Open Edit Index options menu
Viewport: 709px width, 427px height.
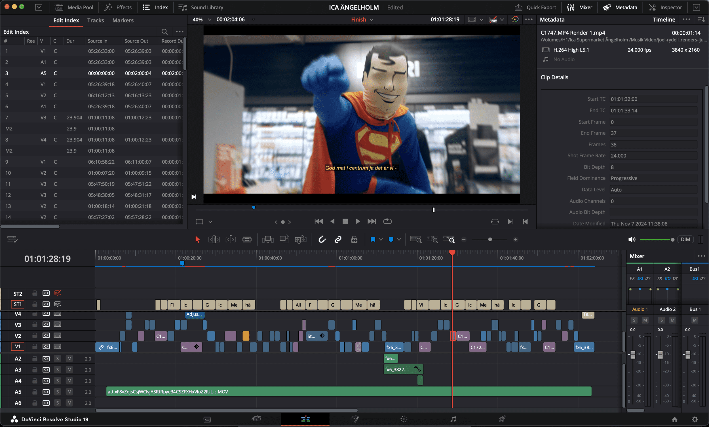180,32
